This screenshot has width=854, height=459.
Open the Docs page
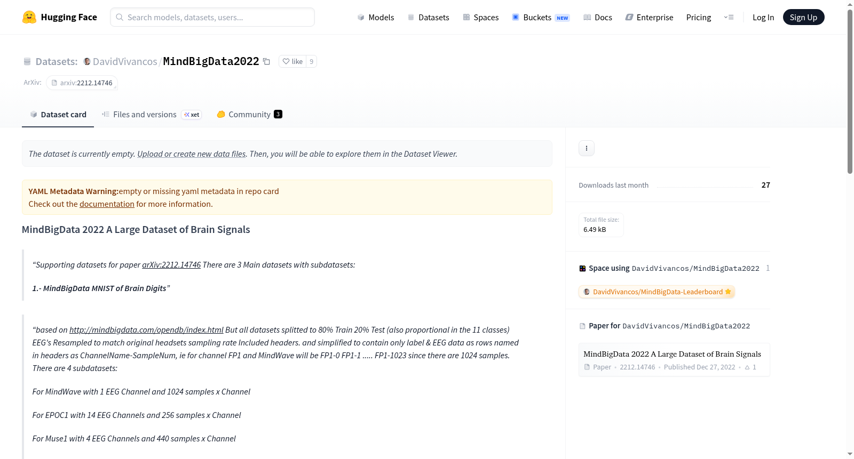[x=598, y=17]
